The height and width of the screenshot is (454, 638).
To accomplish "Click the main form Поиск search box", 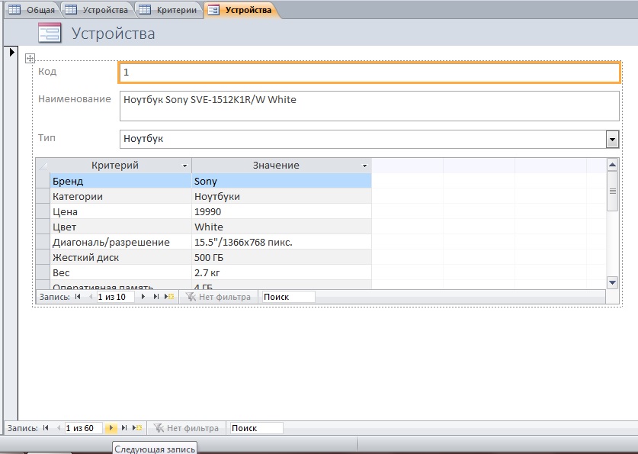I will tap(256, 428).
